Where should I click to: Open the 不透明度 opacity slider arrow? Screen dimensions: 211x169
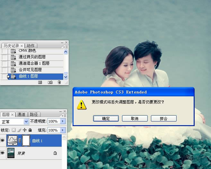coord(63,122)
